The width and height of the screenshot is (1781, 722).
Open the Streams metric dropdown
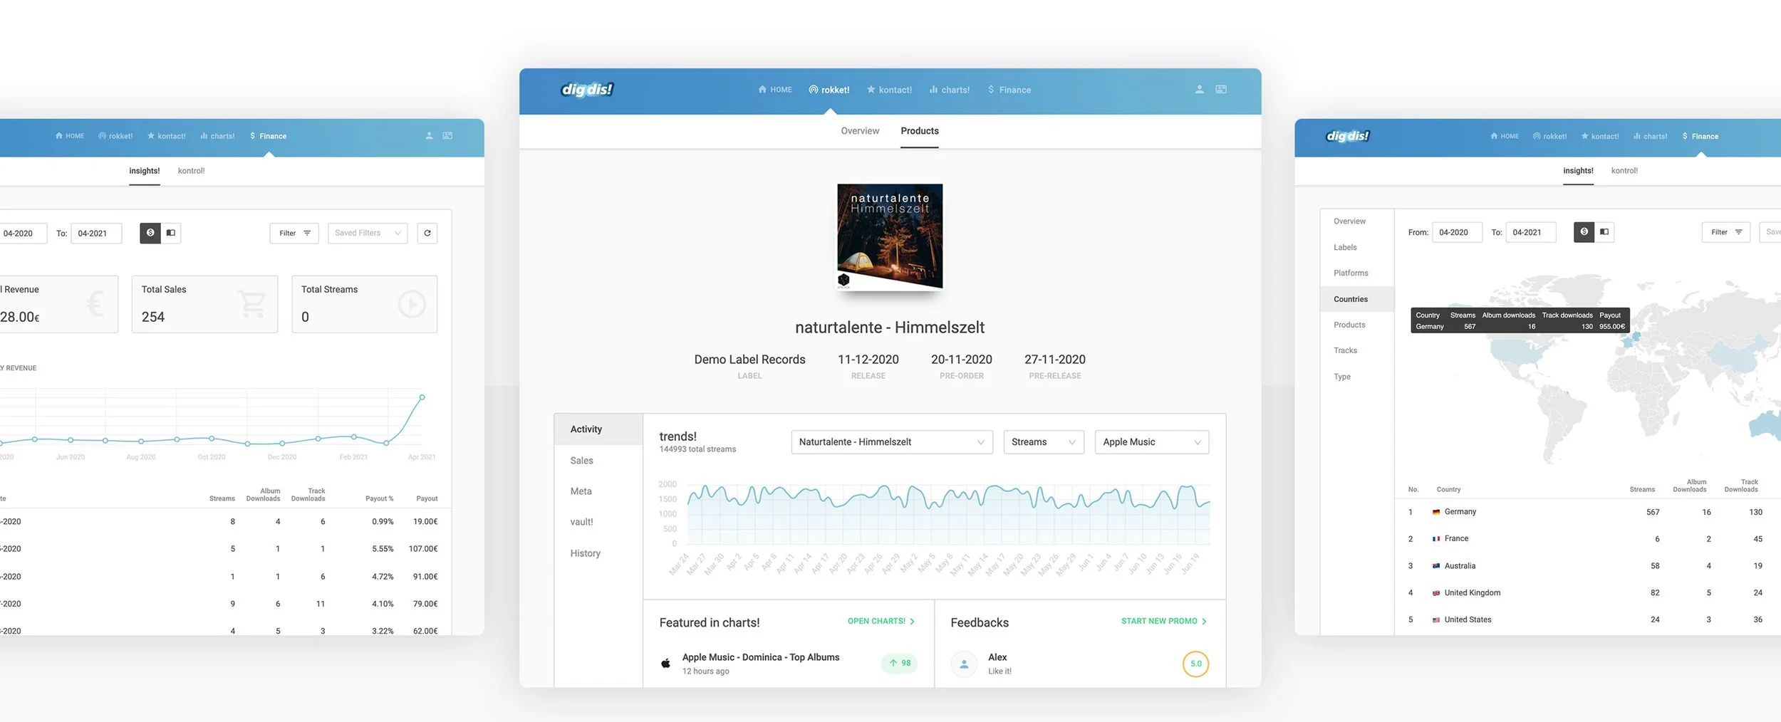(1043, 442)
